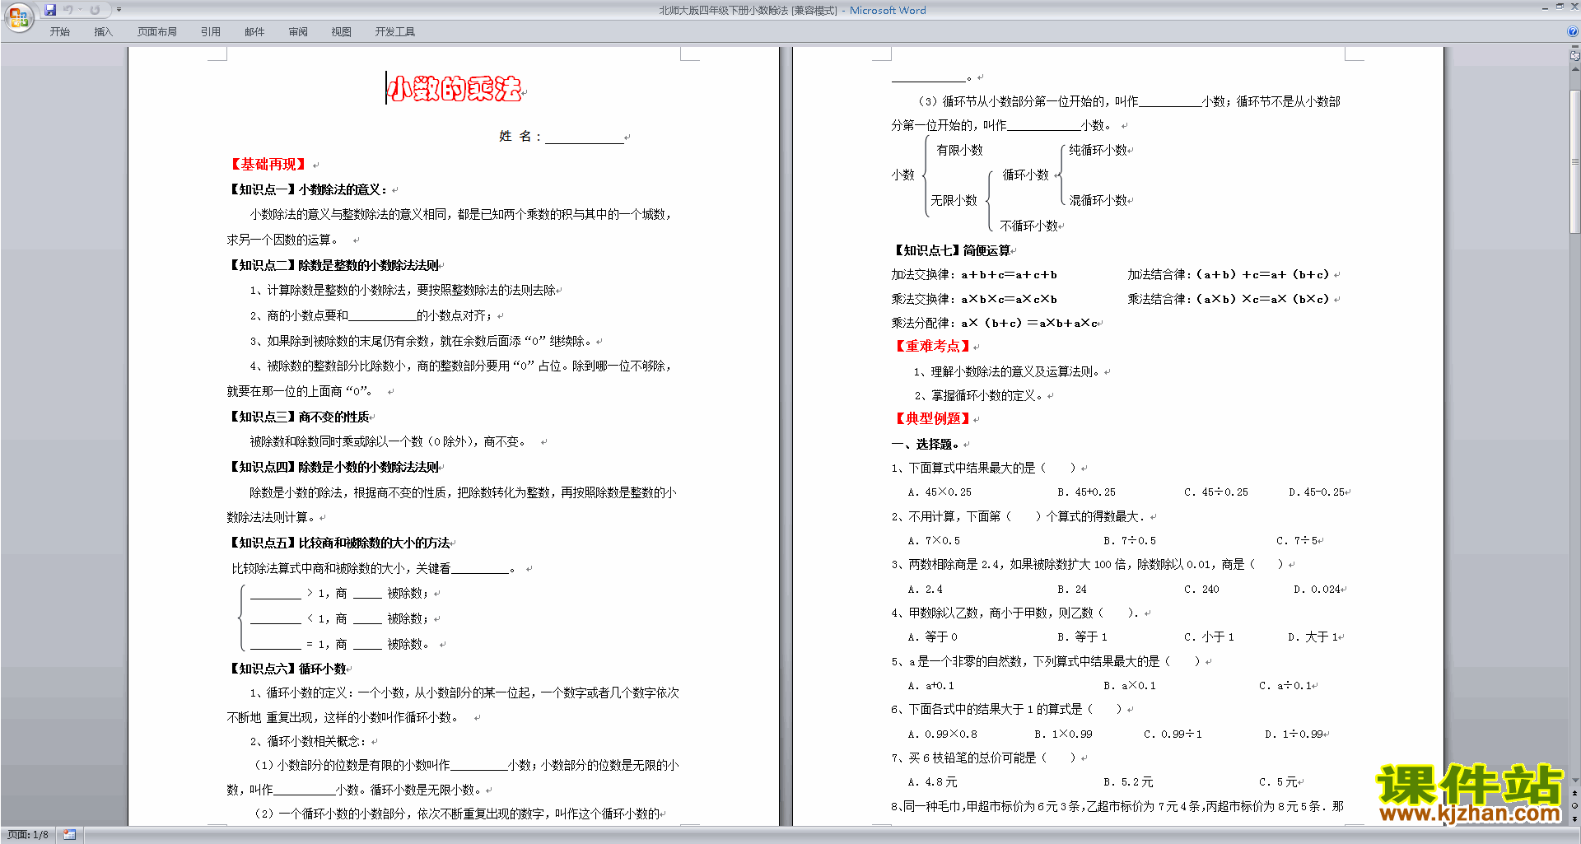The width and height of the screenshot is (1581, 844).
Task: Click heading 【知识点三】商不变的性质
Action: [298, 417]
